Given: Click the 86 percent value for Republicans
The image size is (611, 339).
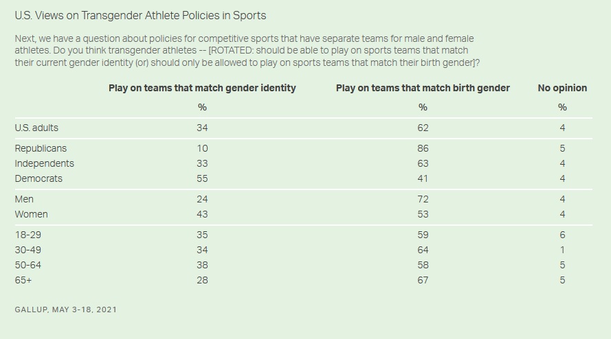Looking at the screenshot, I should [x=423, y=148].
